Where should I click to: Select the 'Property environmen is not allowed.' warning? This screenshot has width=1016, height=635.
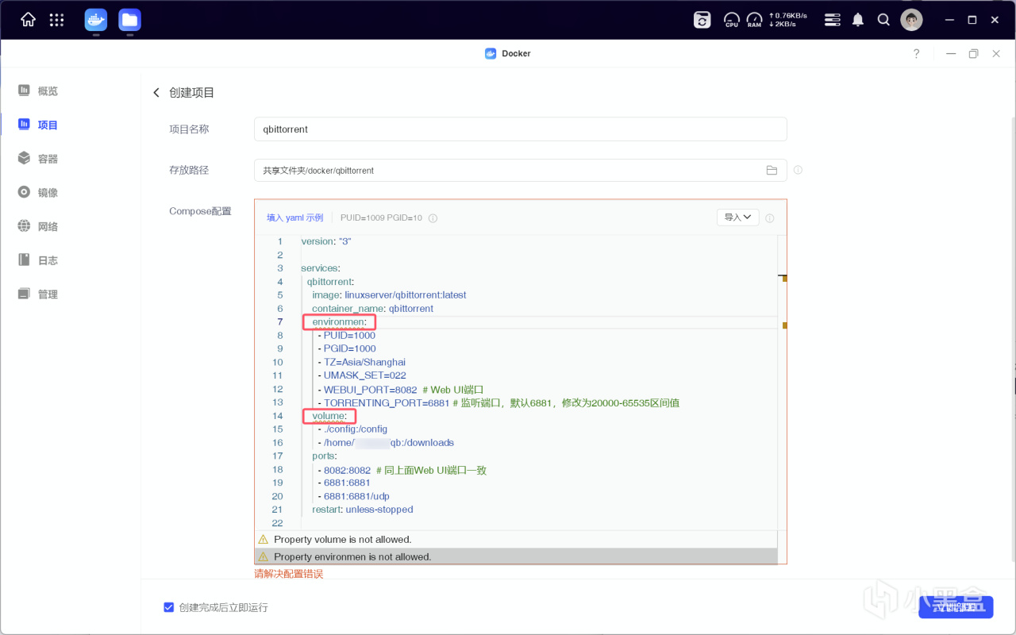point(516,557)
